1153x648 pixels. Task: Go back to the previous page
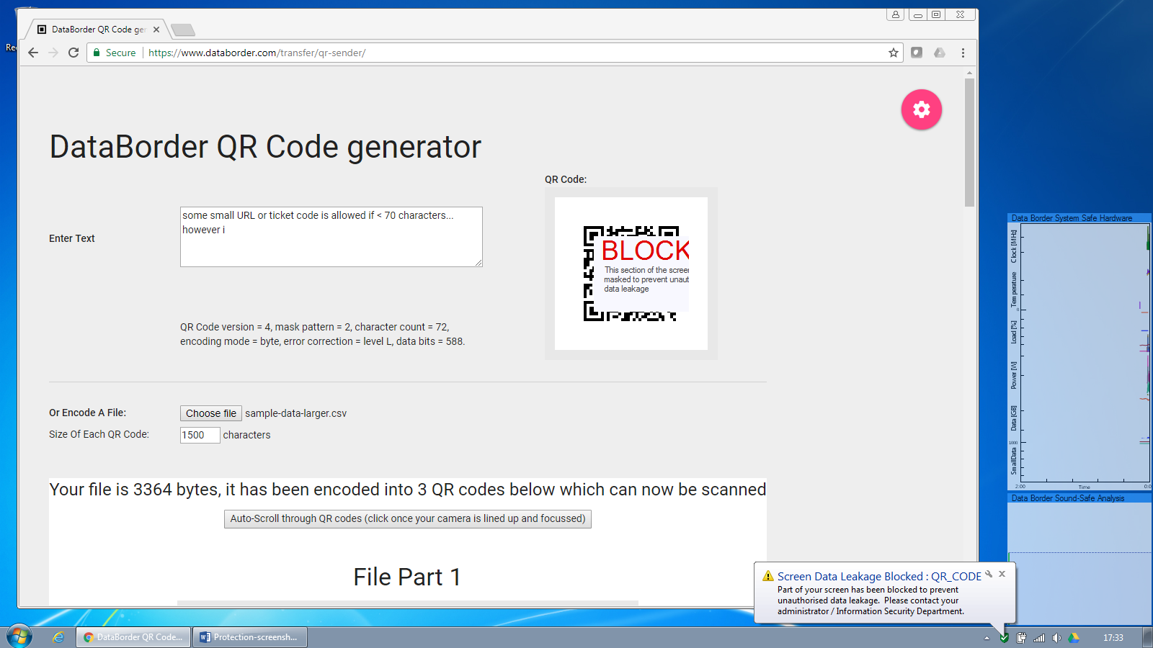pos(33,53)
